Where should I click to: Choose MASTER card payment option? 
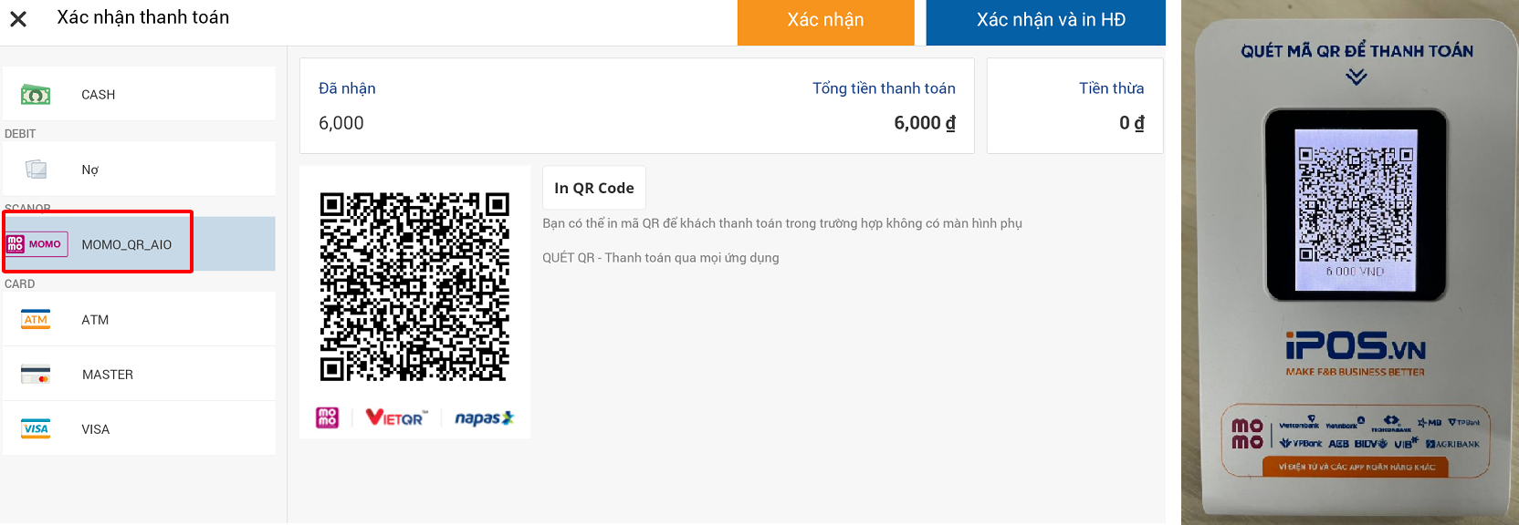coord(108,375)
